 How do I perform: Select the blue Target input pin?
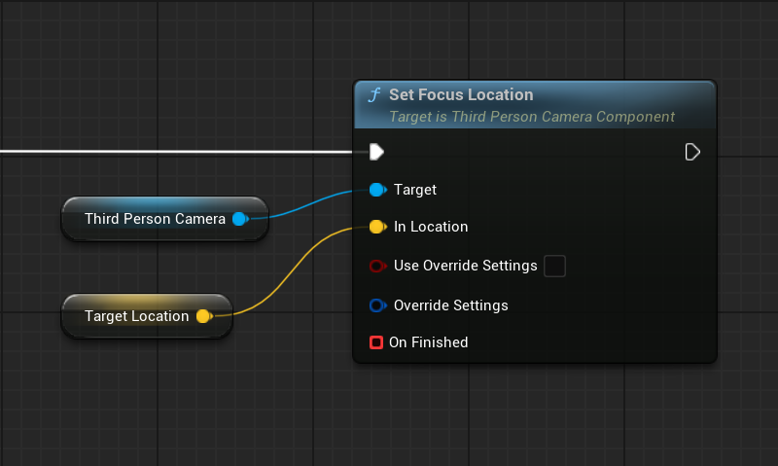pos(377,190)
